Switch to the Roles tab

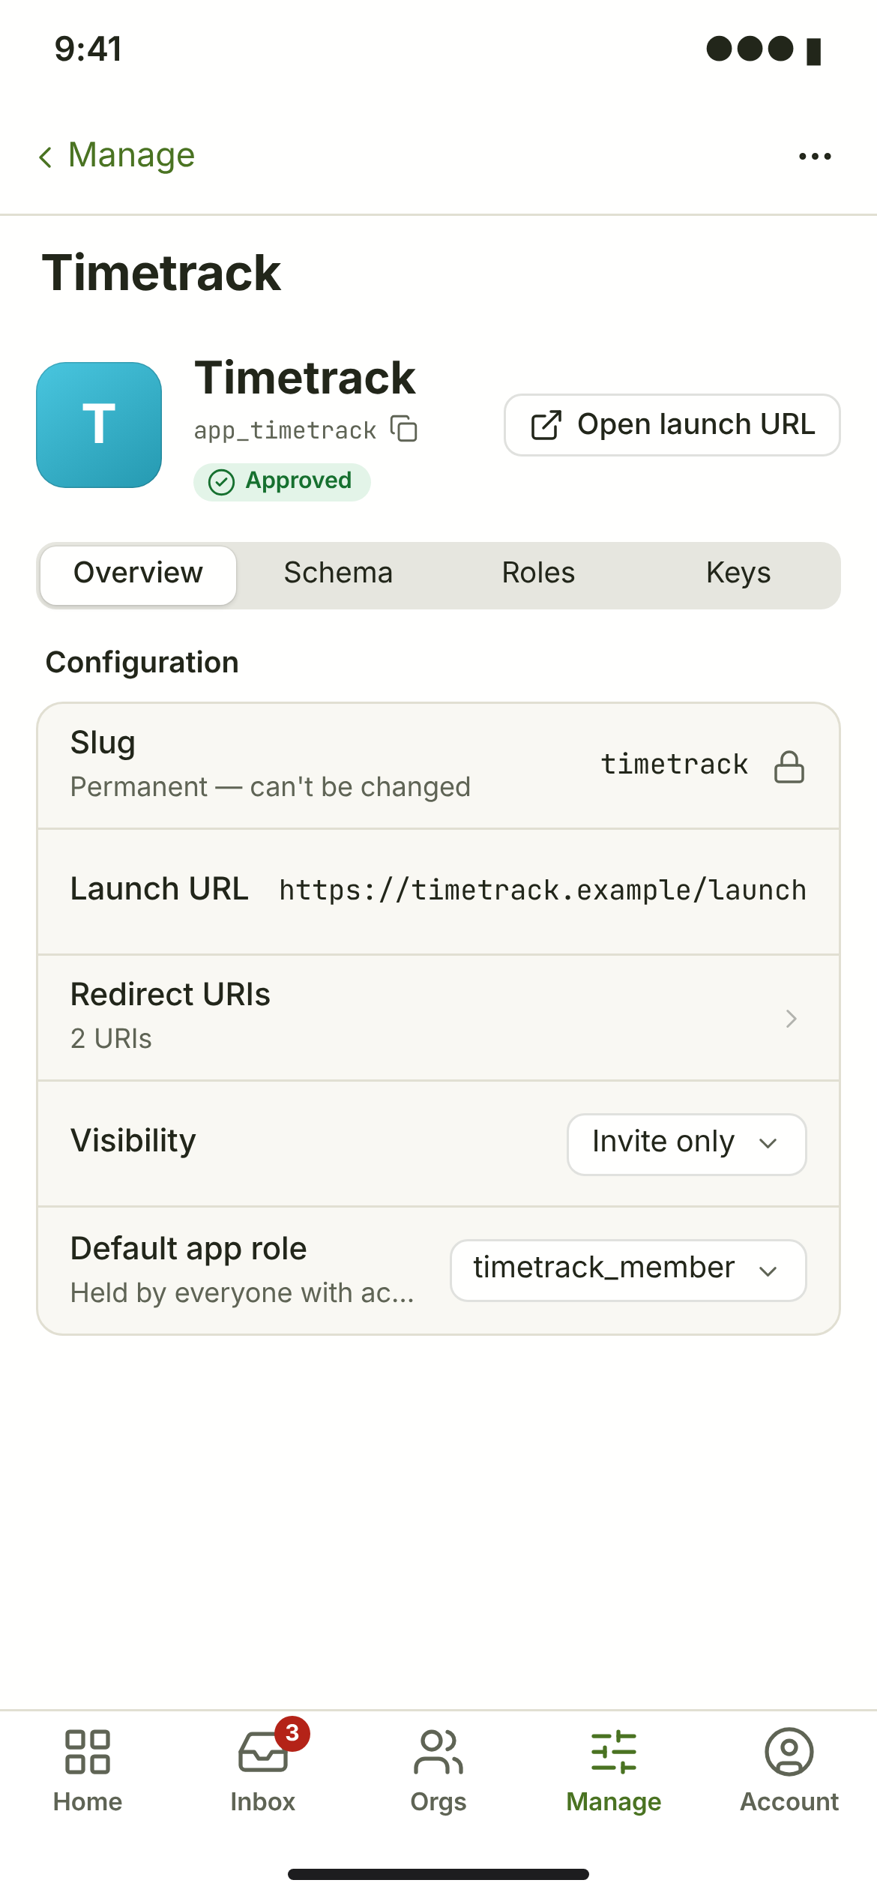tap(538, 574)
